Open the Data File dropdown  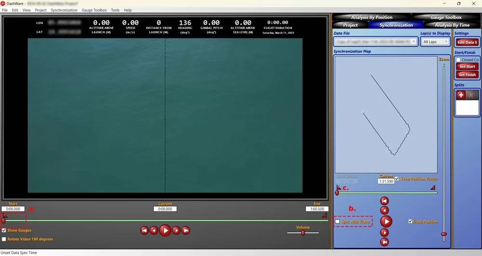click(x=375, y=41)
